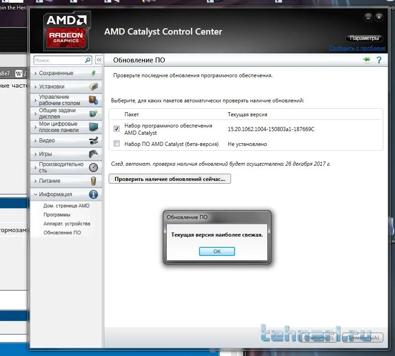The height and width of the screenshot is (356, 395).
Task: Click version number 15.20.1062.1004-150803a1-187669C
Action: pyautogui.click(x=271, y=129)
